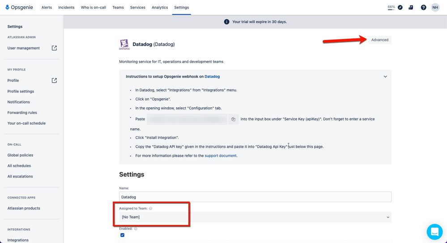Screen dimensions: 447x243
Task: Open Integrations in sidebar
Action: pyautogui.click(x=18, y=240)
